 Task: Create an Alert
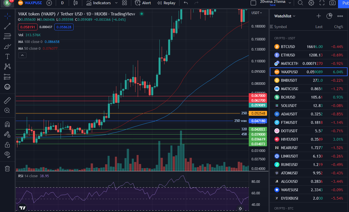coord(143,3)
